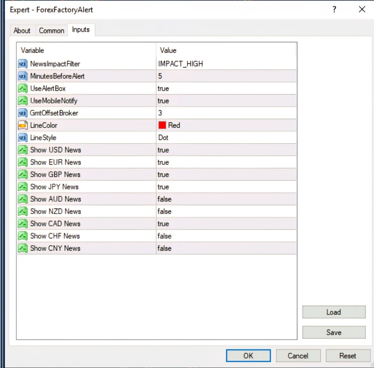Click the icon beside Show AUD News
The image size is (374, 368).
(23, 199)
